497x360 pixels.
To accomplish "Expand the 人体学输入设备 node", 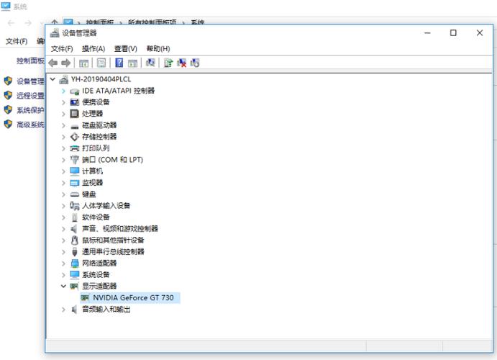I will pyautogui.click(x=63, y=205).
